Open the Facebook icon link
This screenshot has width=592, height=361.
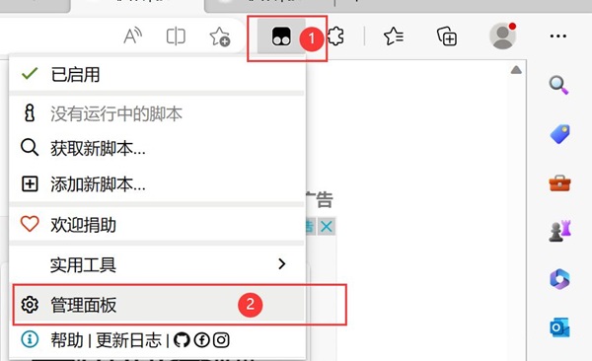(201, 340)
